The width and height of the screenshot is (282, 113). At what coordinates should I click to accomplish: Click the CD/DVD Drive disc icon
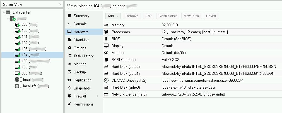click(106, 81)
